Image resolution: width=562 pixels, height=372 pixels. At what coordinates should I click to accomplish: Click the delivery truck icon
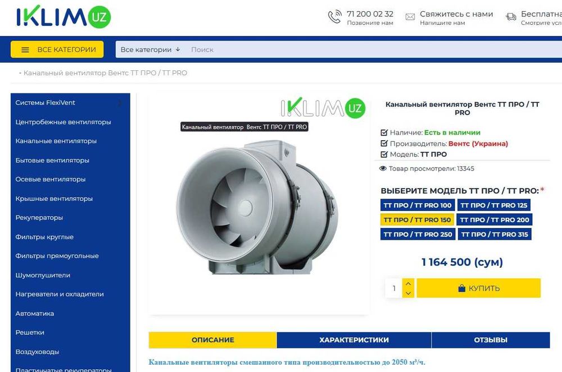point(511,16)
